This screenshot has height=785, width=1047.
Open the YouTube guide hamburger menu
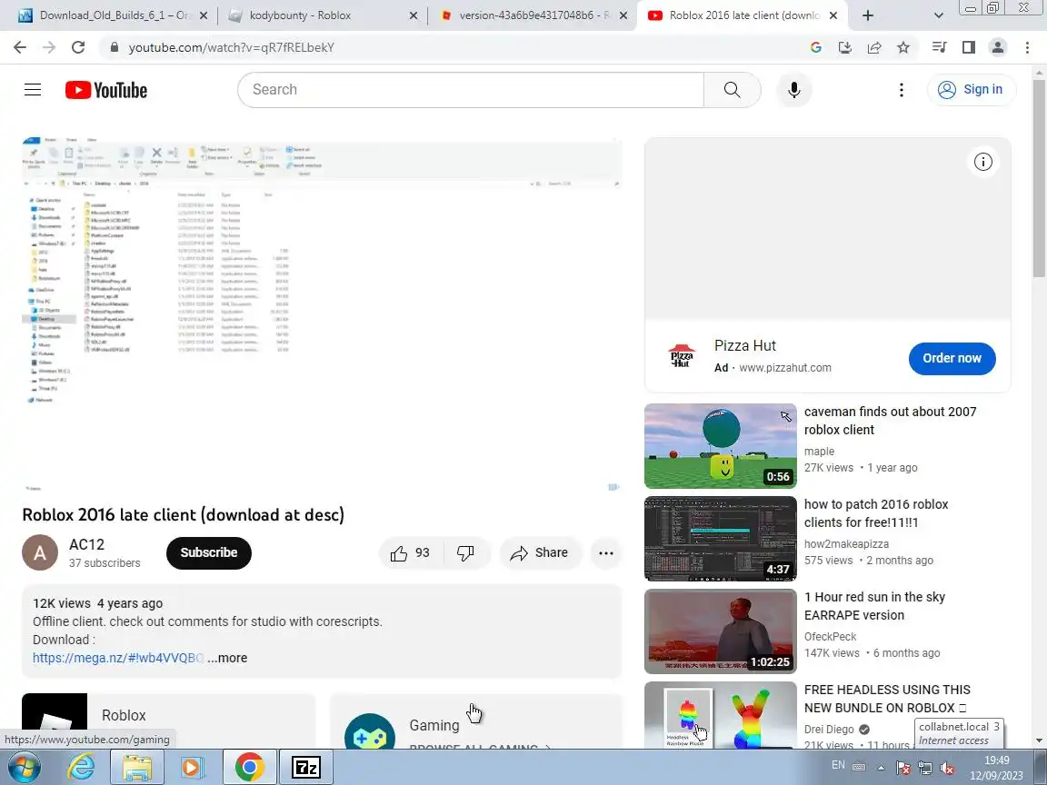coord(33,89)
